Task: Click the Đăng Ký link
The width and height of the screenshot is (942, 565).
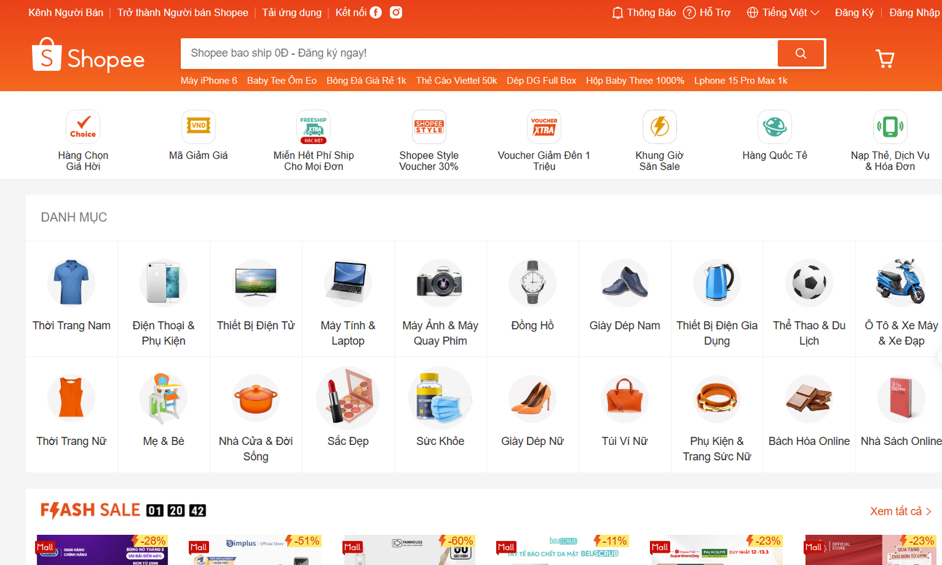Action: [853, 12]
